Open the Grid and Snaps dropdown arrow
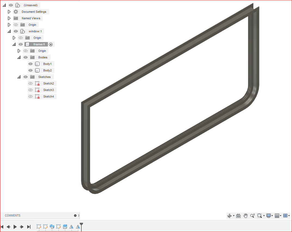The height and width of the screenshot is (232, 292). 281,216
